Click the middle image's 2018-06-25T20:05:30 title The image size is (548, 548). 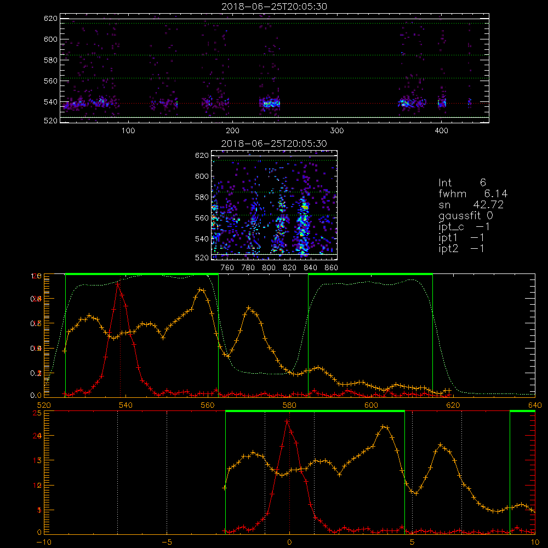coord(274,144)
